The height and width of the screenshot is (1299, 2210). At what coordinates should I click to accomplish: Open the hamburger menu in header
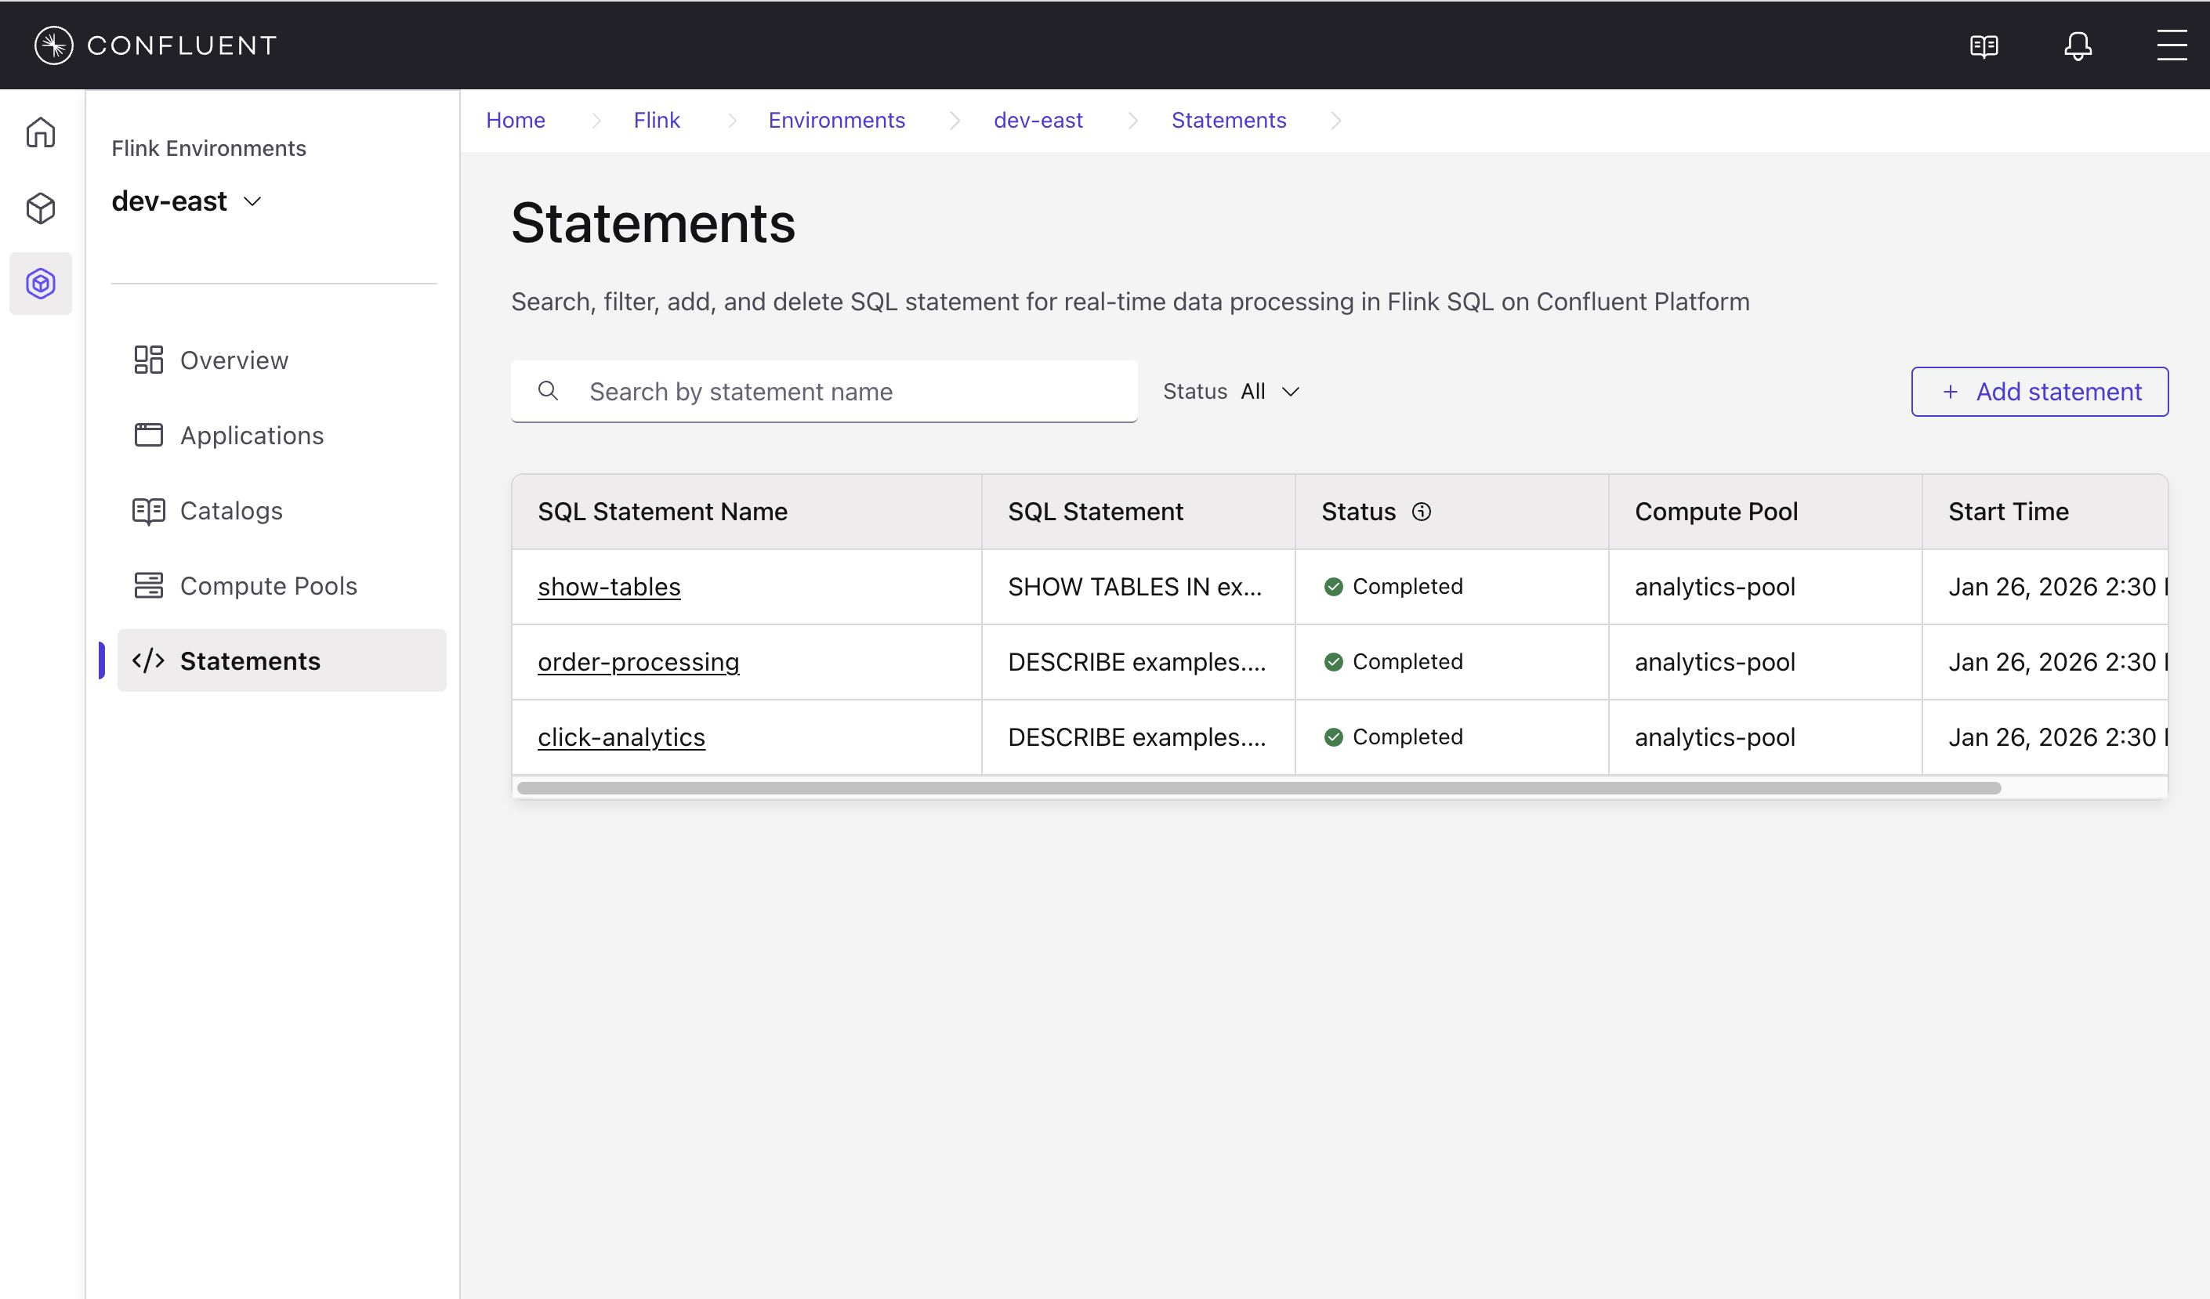(x=2172, y=45)
